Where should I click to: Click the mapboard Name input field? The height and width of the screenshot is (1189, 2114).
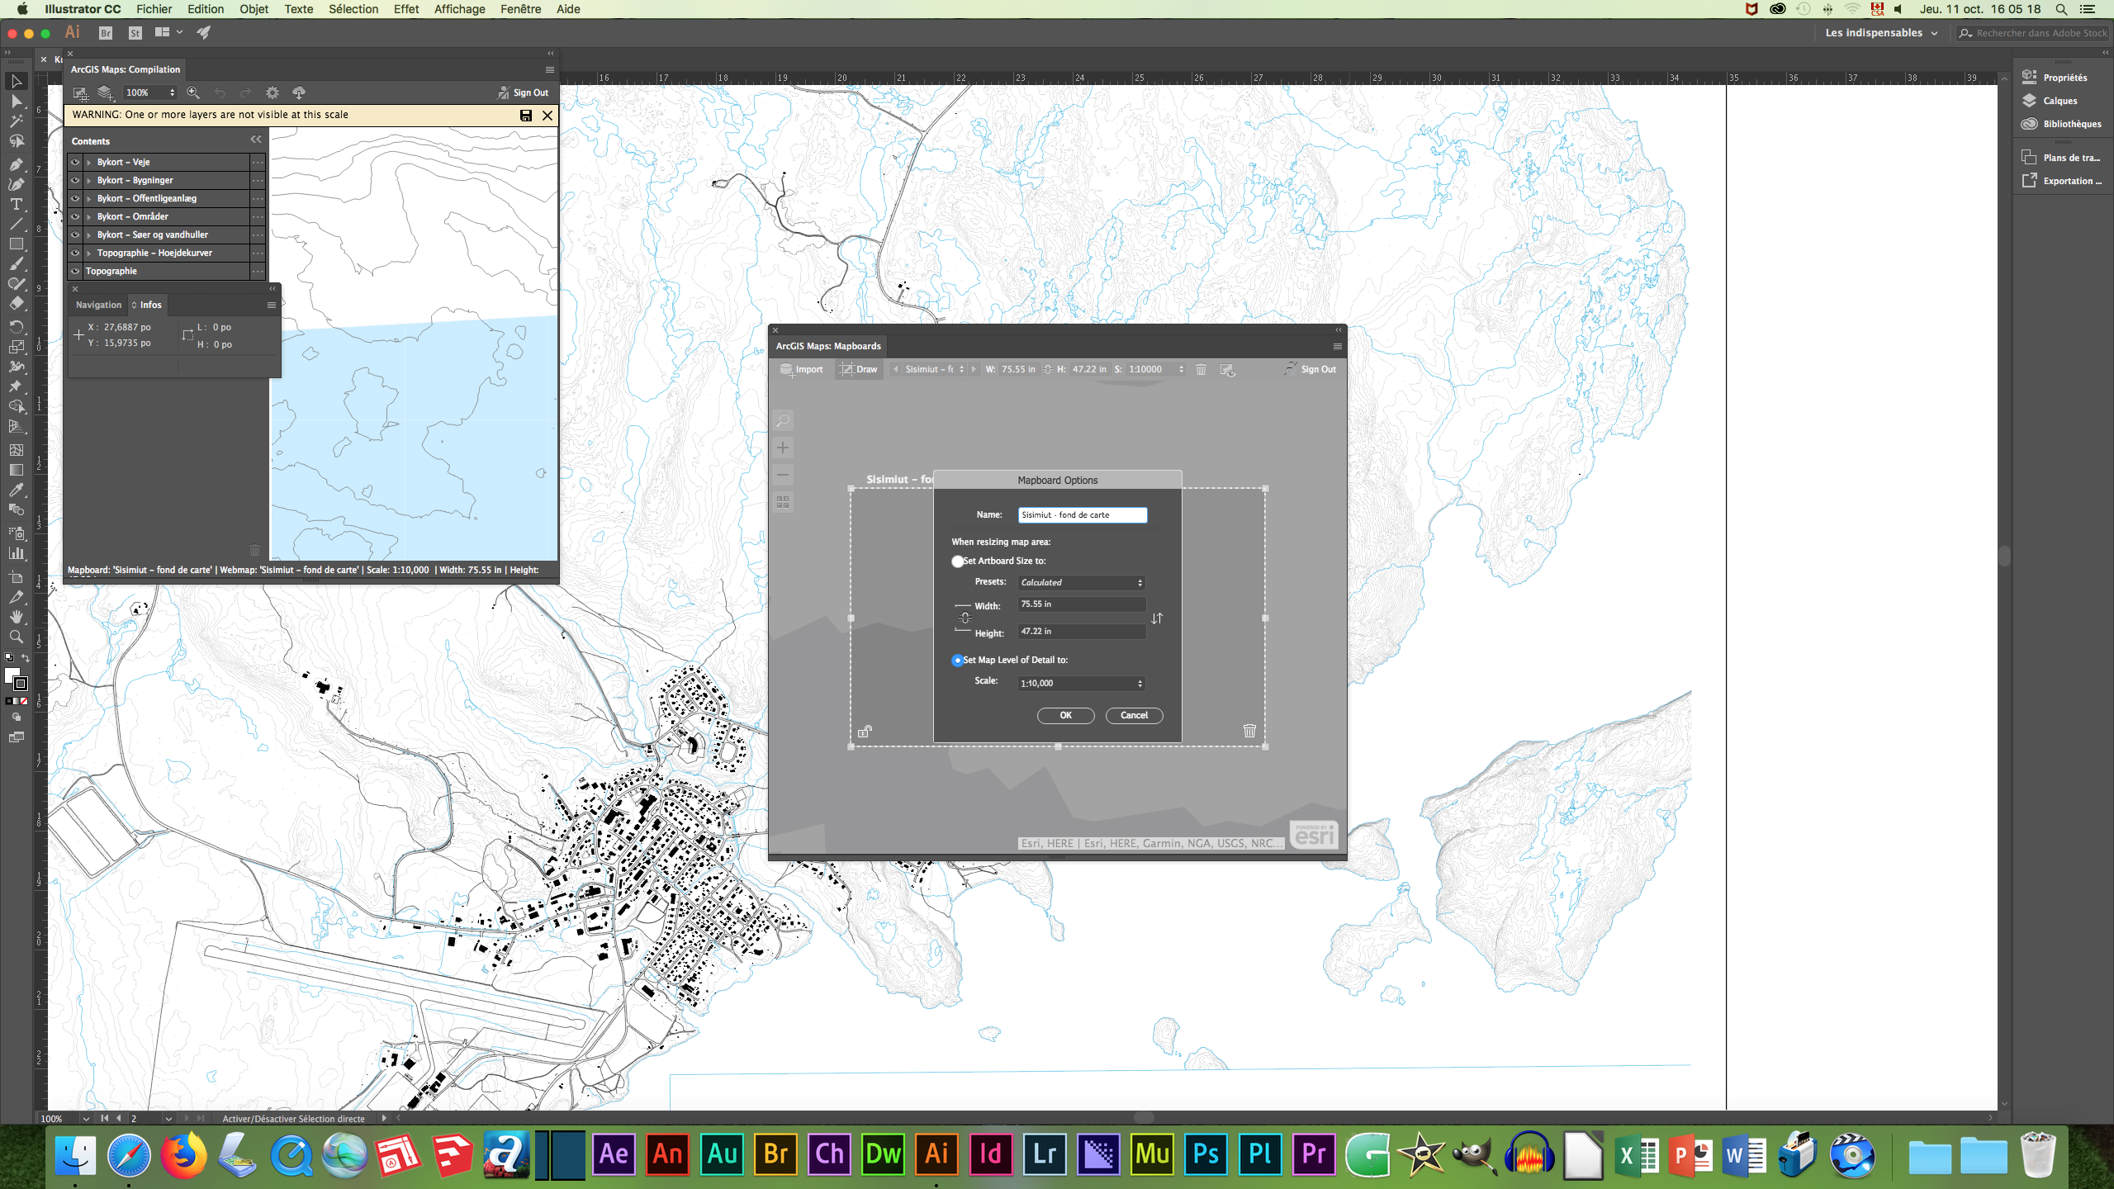(1082, 514)
